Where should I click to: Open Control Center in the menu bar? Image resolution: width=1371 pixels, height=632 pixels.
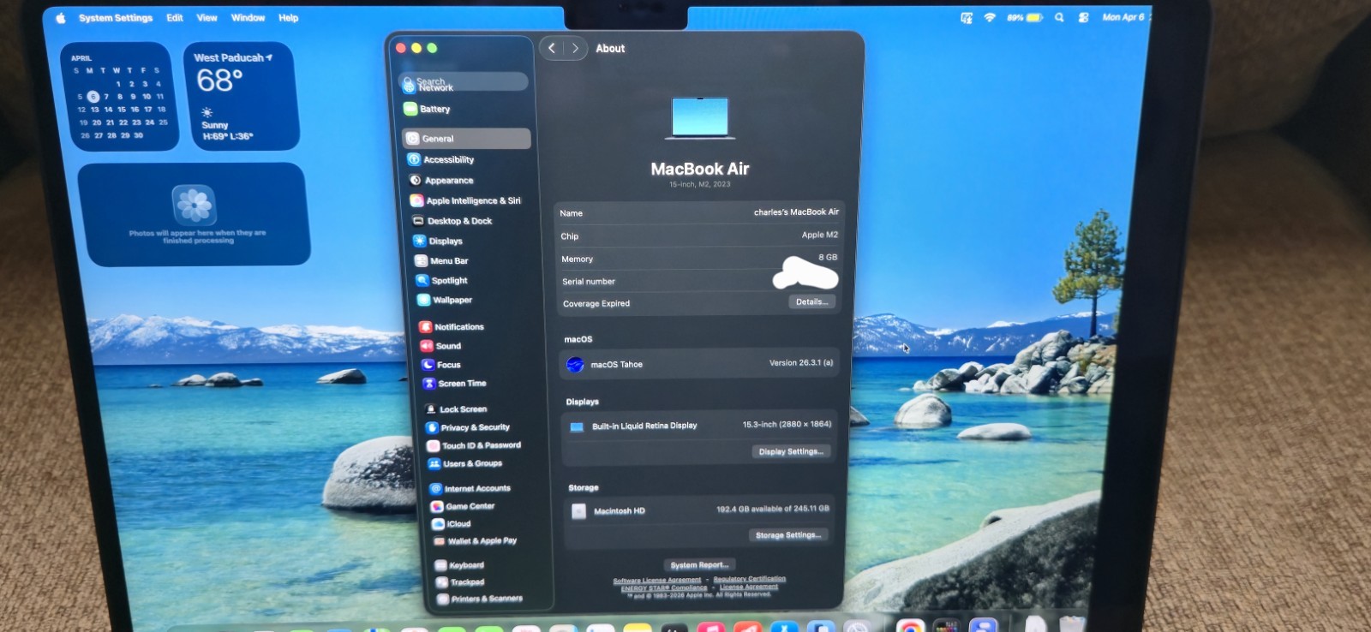coord(1083,17)
